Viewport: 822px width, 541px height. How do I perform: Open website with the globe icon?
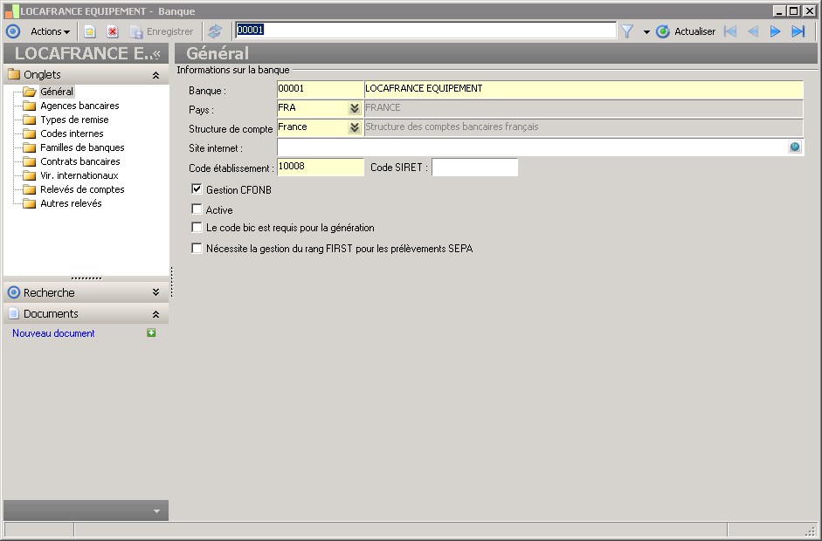coord(795,147)
